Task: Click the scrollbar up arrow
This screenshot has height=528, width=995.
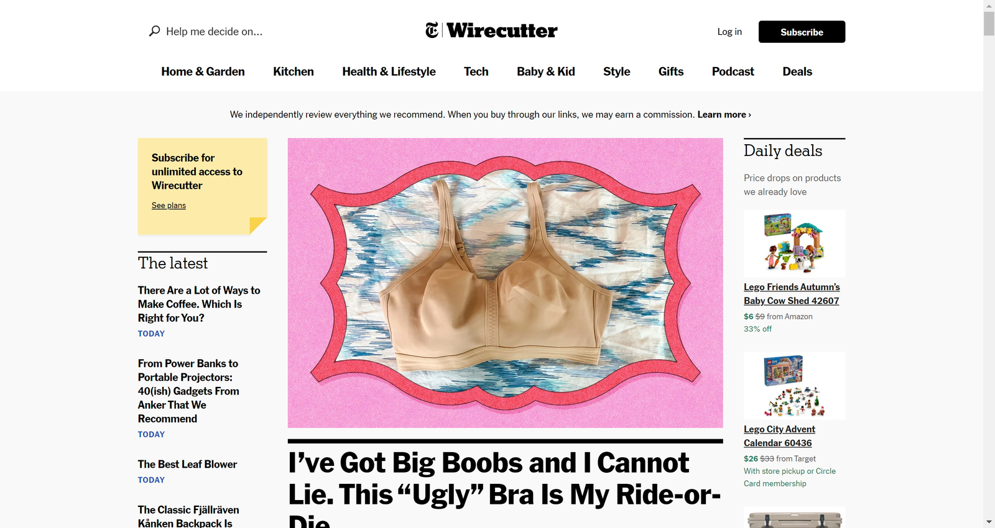Action: coord(989,5)
